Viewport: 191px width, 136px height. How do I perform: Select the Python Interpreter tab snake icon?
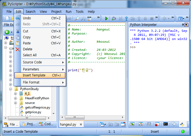182,125
